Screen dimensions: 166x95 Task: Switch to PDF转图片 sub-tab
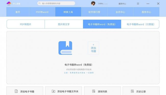(26, 24)
